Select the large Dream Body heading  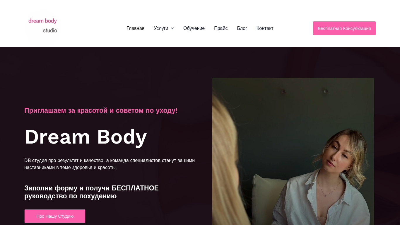click(86, 137)
